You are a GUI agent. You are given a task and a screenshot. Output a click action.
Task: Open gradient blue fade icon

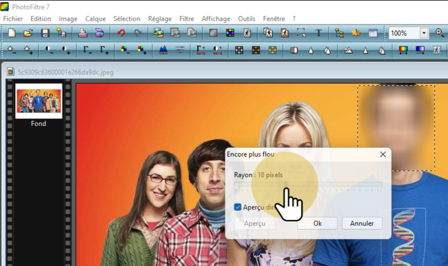[x=420, y=50]
